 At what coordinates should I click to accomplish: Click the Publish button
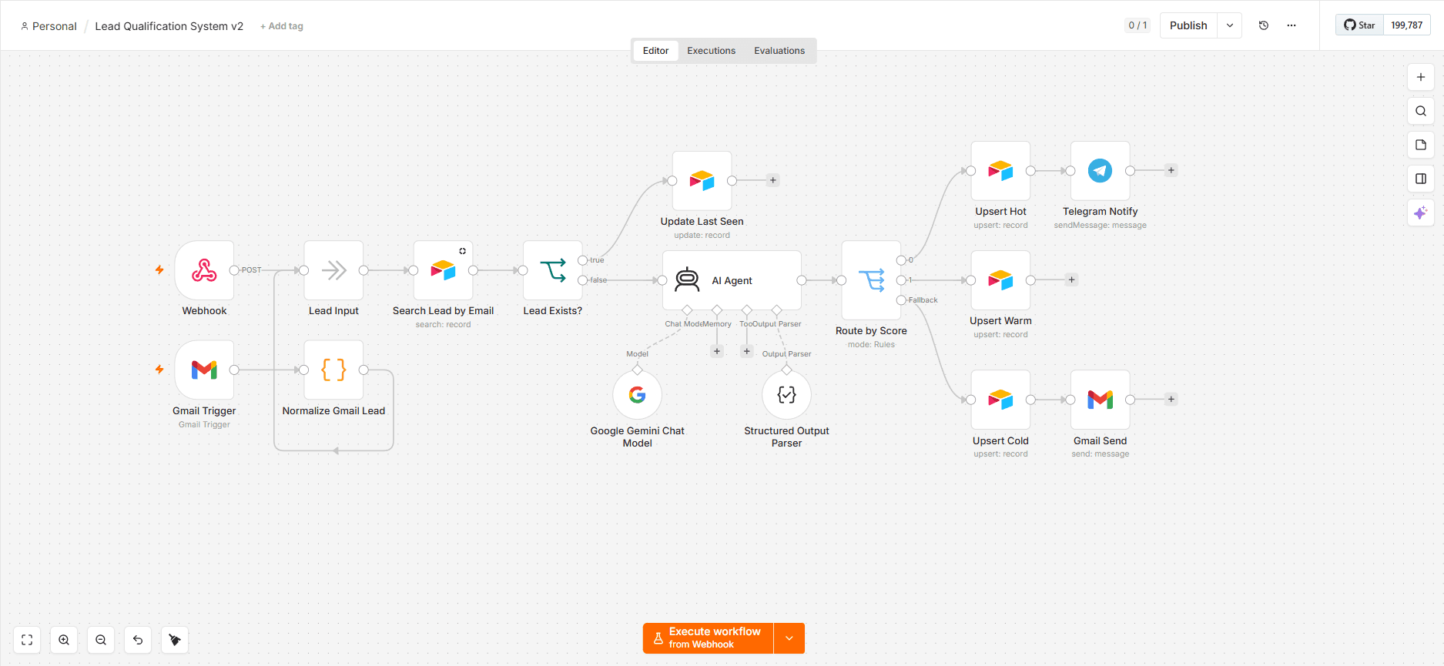pos(1188,25)
